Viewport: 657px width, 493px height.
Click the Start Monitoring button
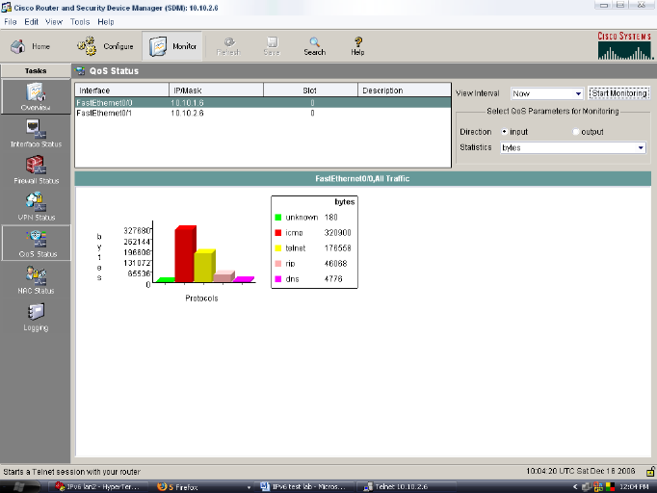(618, 93)
